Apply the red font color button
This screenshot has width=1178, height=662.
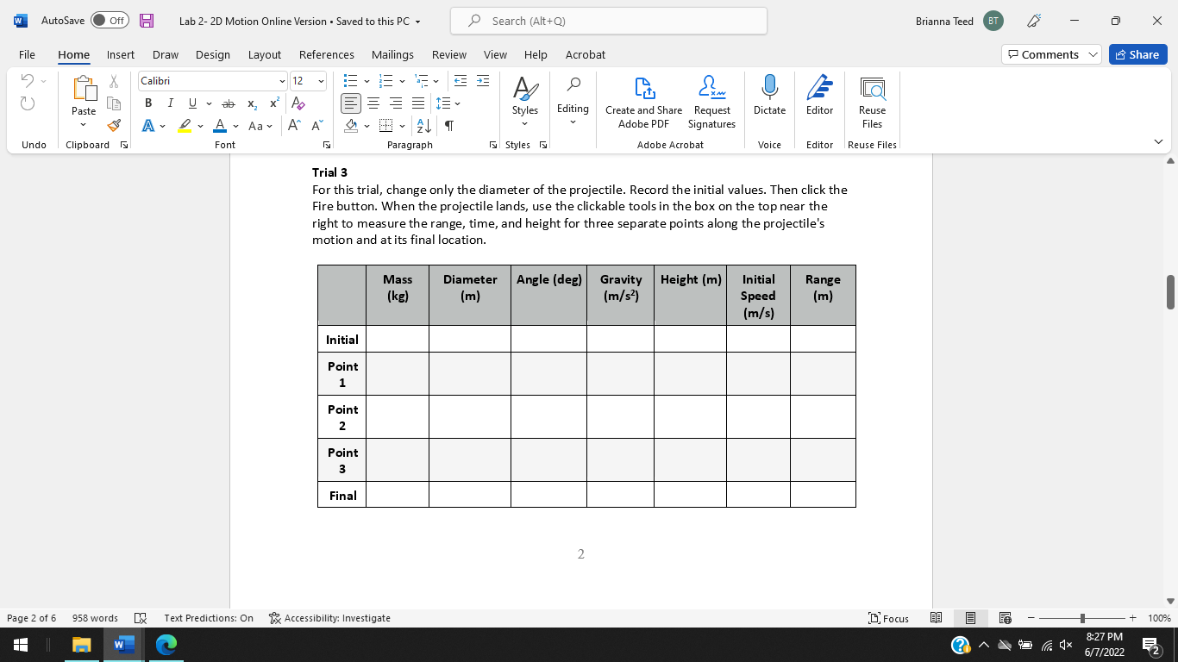pos(219,126)
